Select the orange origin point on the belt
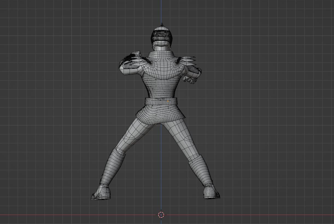 click(x=168, y=101)
